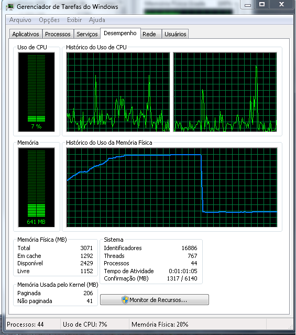Click the Confirmação value 1317 / 6140
Screen dimensions: 296x335
(182, 278)
